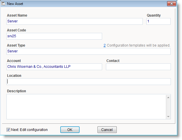Click the Description scrollbar track
The width and height of the screenshot is (182, 140).
click(x=168, y=107)
